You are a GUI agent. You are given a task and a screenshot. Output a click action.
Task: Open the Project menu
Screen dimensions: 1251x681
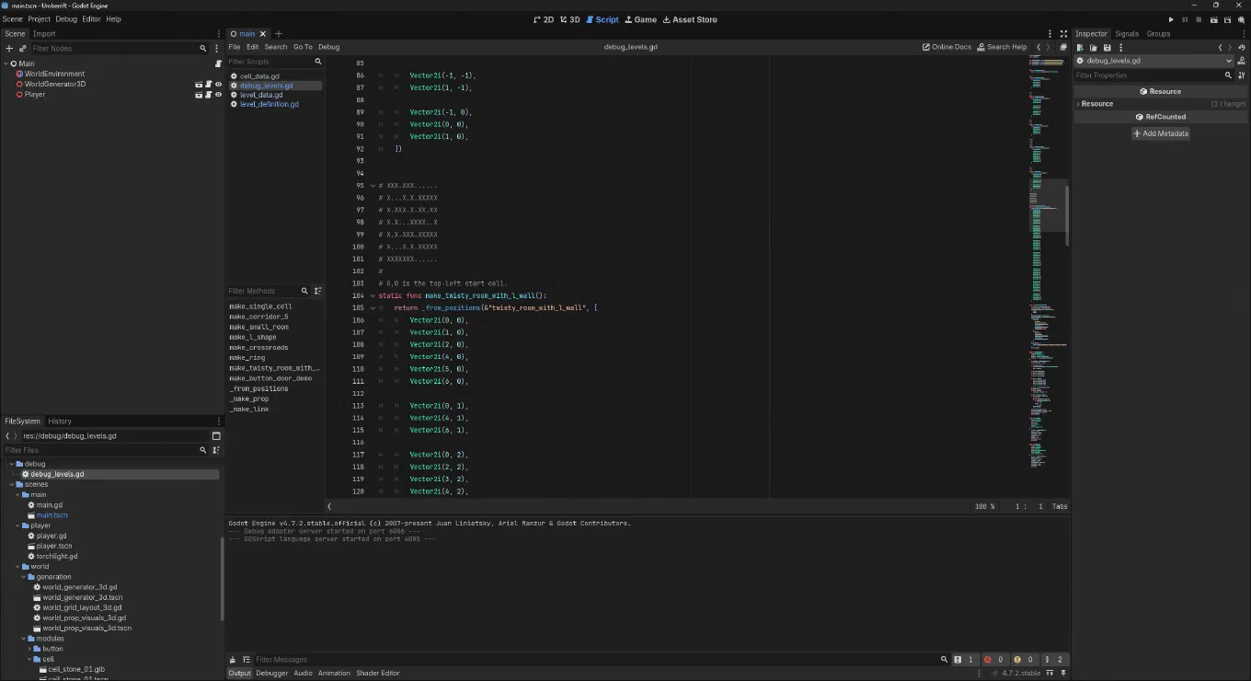39,19
